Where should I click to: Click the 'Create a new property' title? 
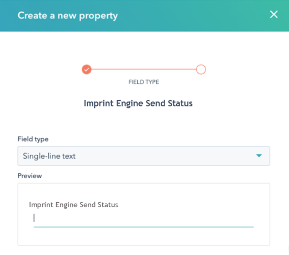coord(68,16)
